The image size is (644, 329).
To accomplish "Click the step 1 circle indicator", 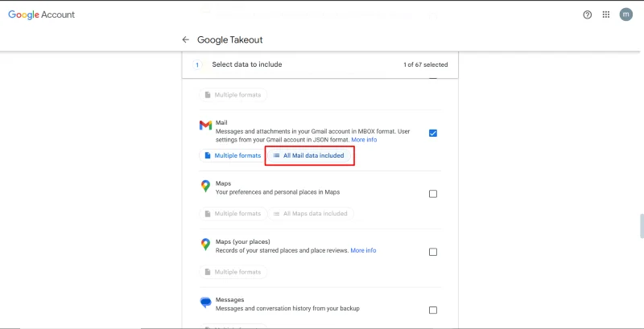I will pyautogui.click(x=197, y=65).
